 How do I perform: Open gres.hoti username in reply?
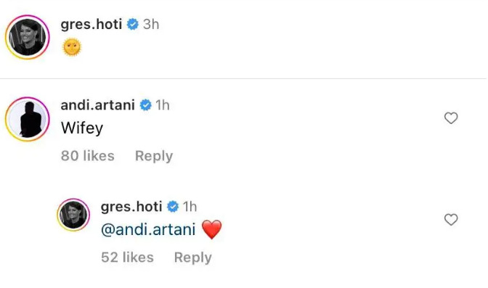(131, 207)
